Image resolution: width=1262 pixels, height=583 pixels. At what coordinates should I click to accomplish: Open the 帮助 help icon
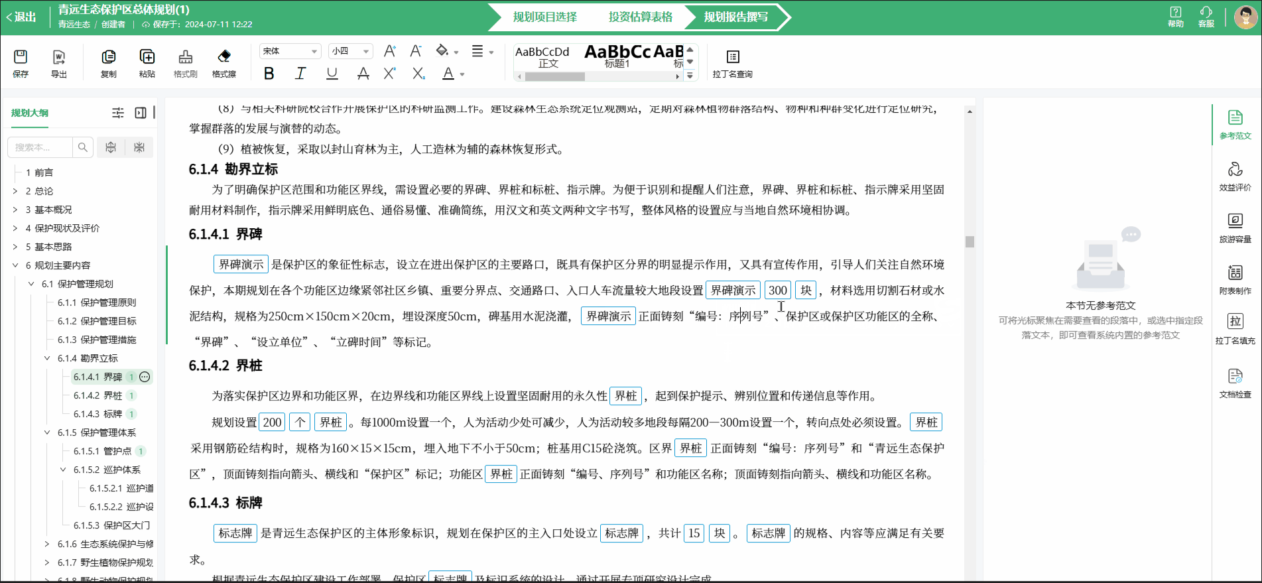[1175, 17]
